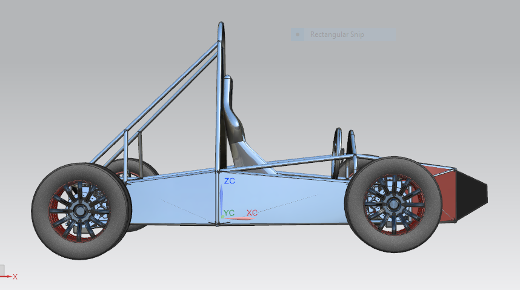The height and width of the screenshot is (290, 520).
Task: Select the light blue side body panel
Action: tap(239, 199)
